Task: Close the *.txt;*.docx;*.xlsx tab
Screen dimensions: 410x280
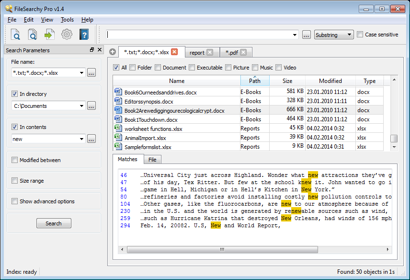Action: point(174,52)
